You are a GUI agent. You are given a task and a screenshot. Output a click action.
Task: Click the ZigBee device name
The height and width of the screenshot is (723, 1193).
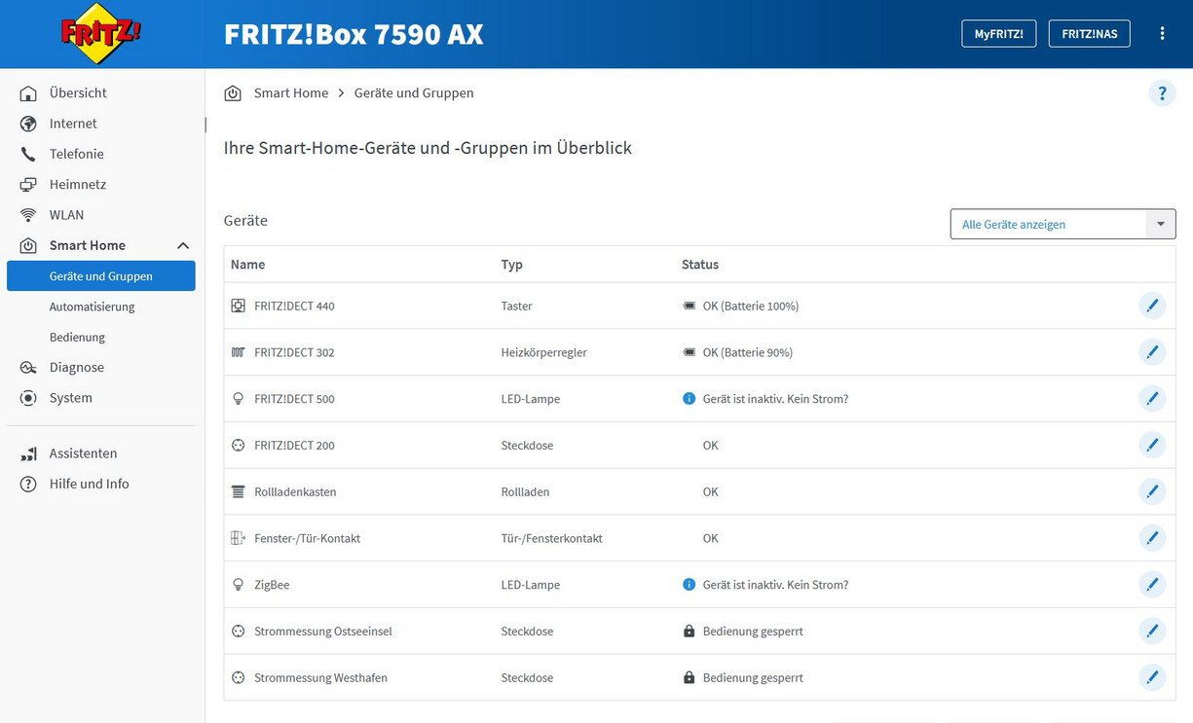point(272,585)
